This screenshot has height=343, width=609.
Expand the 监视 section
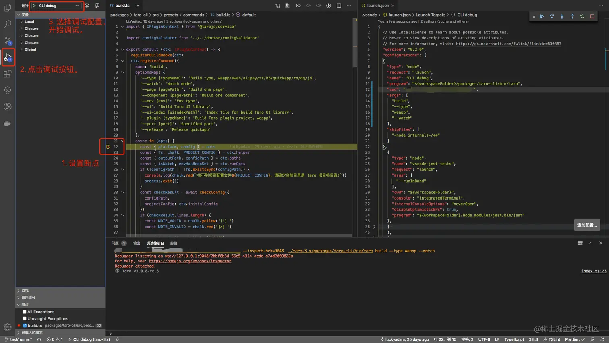[60, 291]
